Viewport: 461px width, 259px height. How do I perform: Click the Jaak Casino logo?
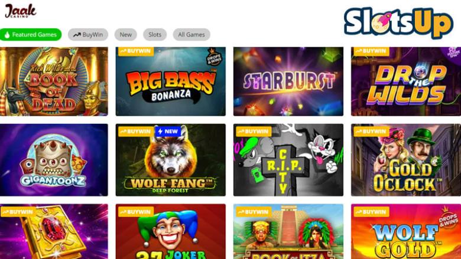(20, 11)
